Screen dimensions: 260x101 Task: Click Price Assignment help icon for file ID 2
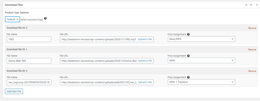click(x=188, y=34)
